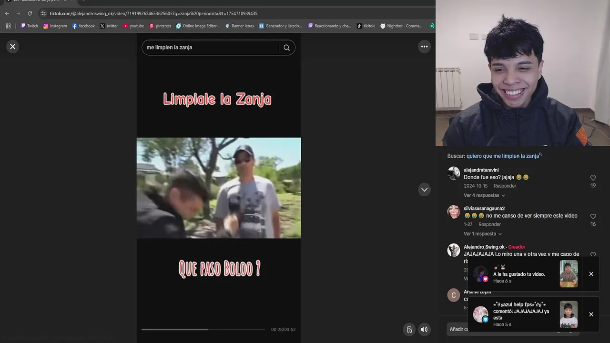
Task: Seek on the video progress bar
Action: pyautogui.click(x=203, y=329)
